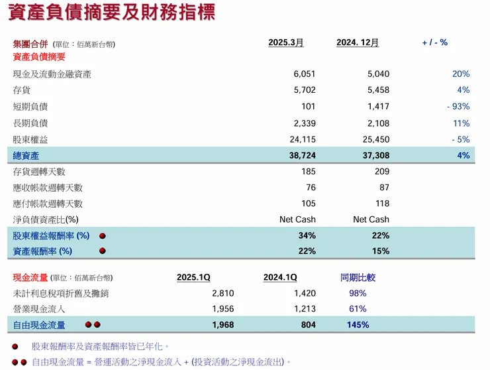Viewport: 490px width, 370px height.
Task: Click the red dot beside 股東權益報酬率
Action: [x=103, y=235]
